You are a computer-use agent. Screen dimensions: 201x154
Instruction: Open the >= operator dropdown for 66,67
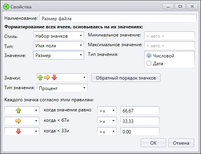pyautogui.click(x=107, y=111)
